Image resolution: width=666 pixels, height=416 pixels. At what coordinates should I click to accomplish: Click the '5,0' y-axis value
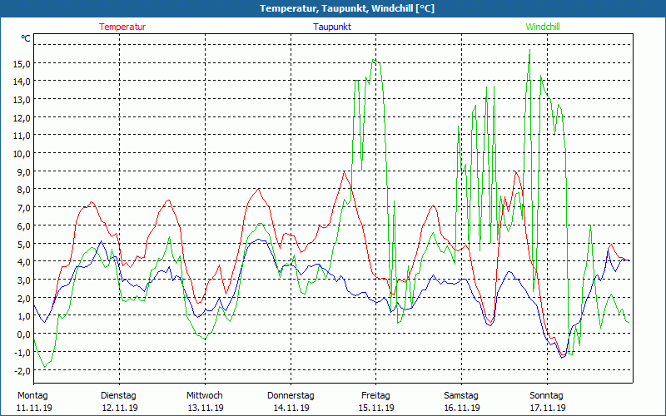tap(23, 244)
